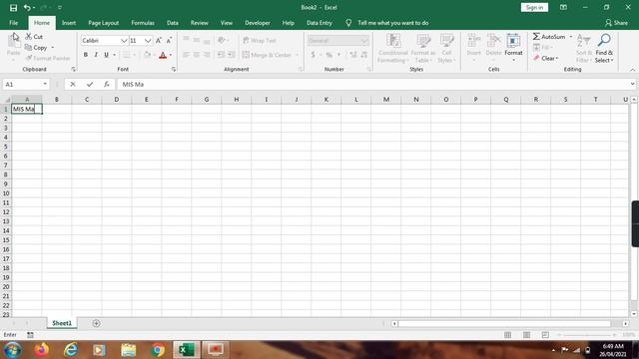
Task: Toggle Bold formatting
Action: click(86, 55)
